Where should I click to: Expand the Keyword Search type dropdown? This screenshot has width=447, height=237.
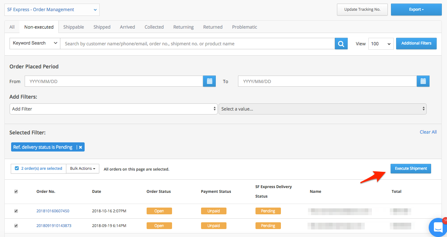[x=35, y=43]
